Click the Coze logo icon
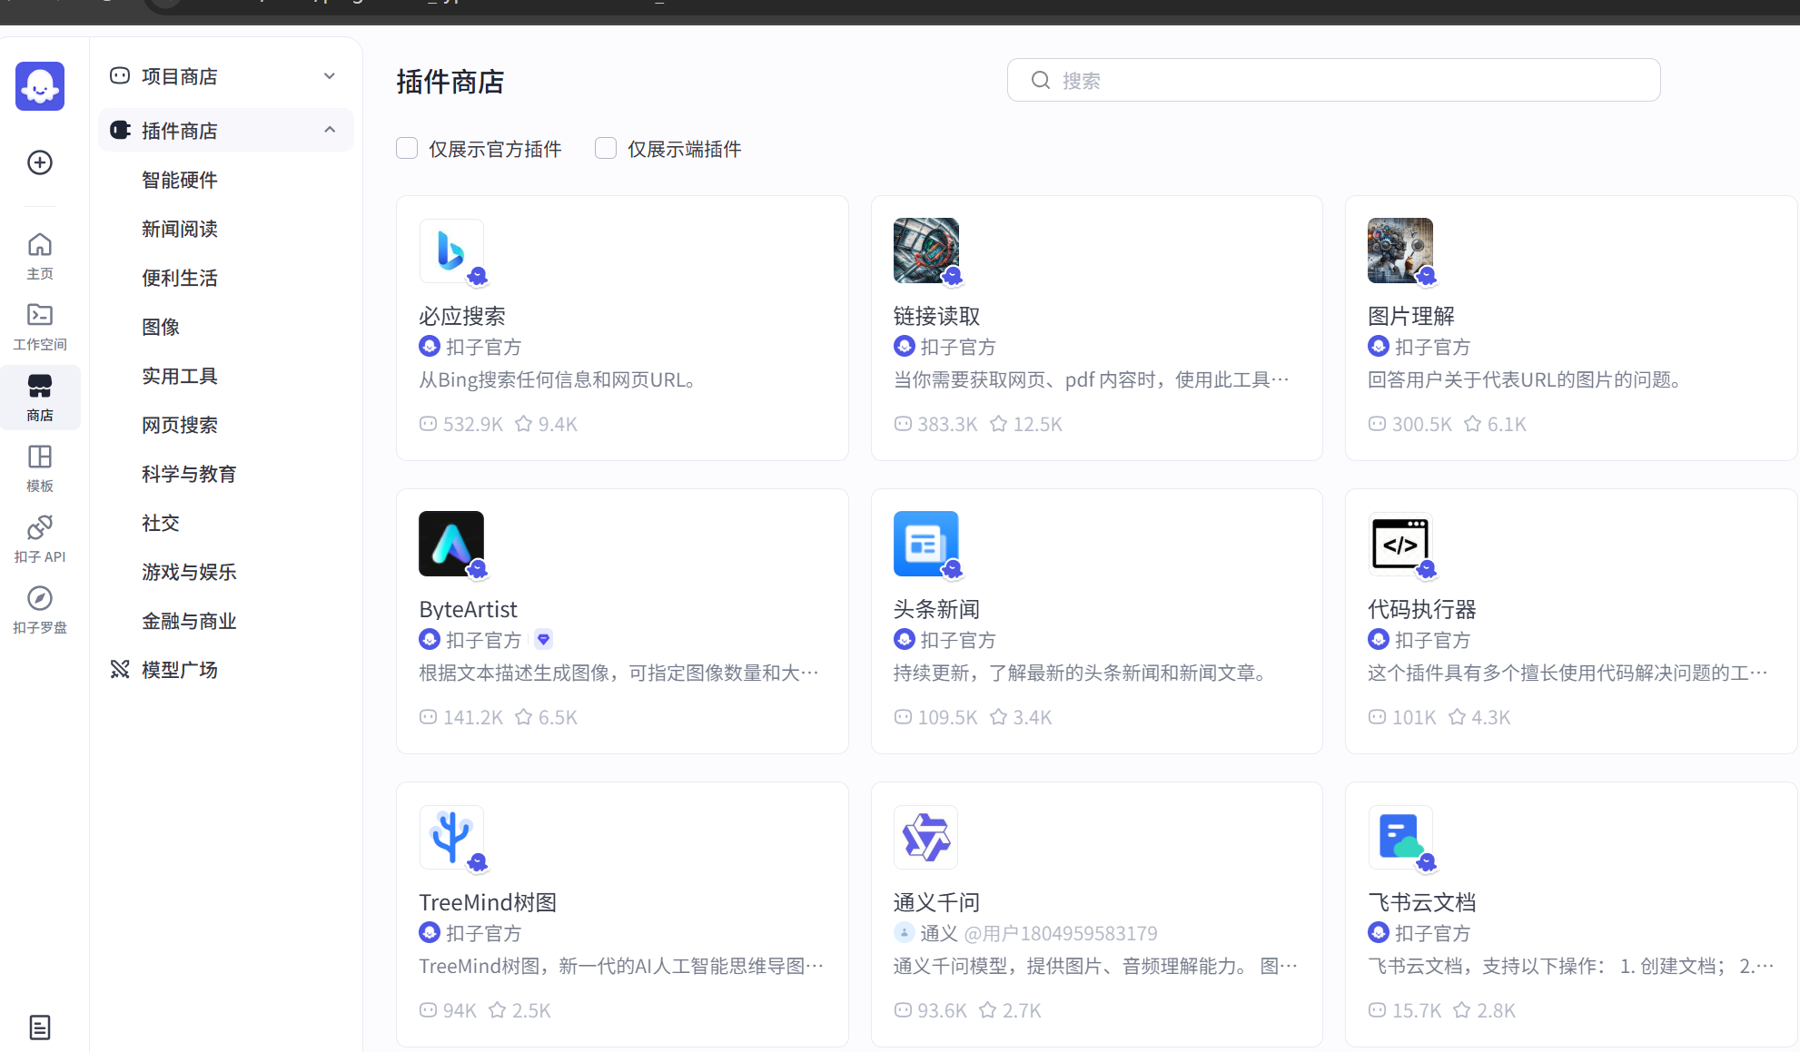 (40, 86)
